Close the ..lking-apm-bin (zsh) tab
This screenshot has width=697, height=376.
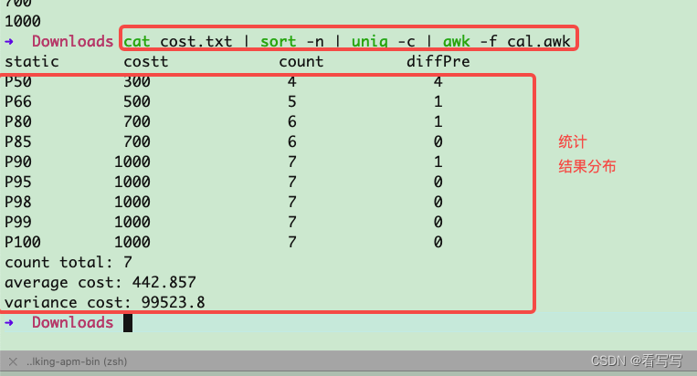[x=13, y=361]
